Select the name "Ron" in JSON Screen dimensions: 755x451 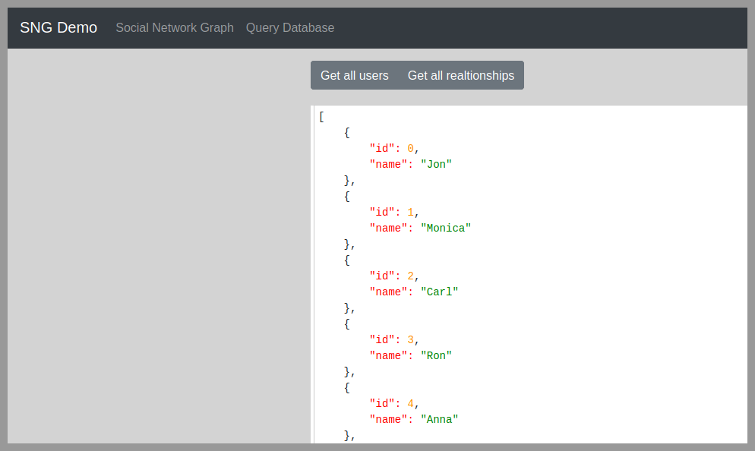[437, 355]
